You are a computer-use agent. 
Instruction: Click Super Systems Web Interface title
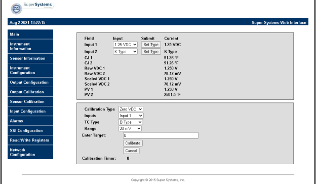279,23
